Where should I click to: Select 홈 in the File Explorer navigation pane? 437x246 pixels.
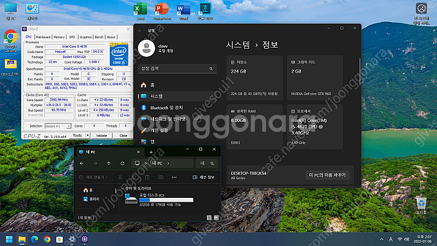pos(88,190)
